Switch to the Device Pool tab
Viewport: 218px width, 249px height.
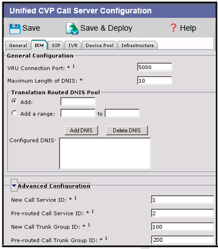click(99, 45)
